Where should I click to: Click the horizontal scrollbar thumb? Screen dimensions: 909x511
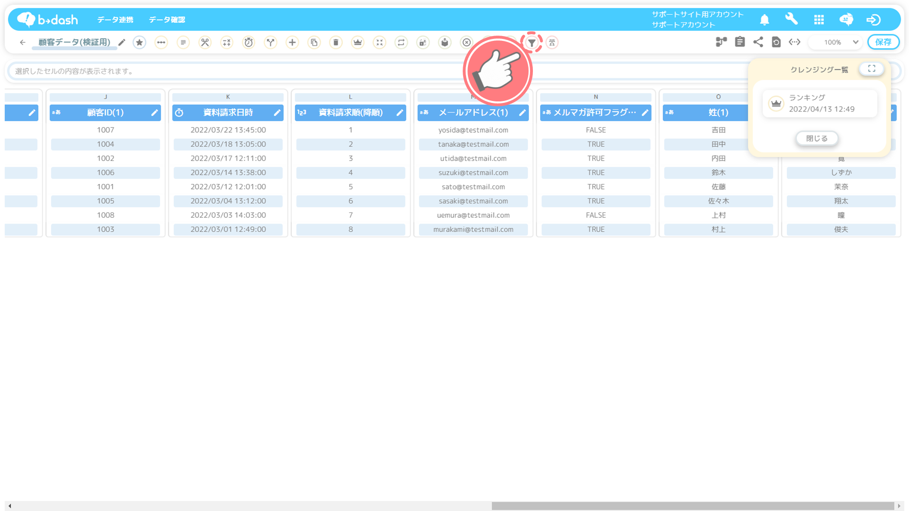[693, 506]
